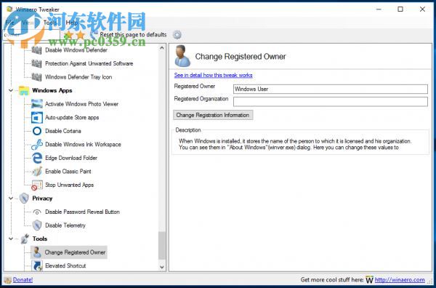Click the Enable Classic Paint icon
436x288 pixels.
tap(37, 172)
